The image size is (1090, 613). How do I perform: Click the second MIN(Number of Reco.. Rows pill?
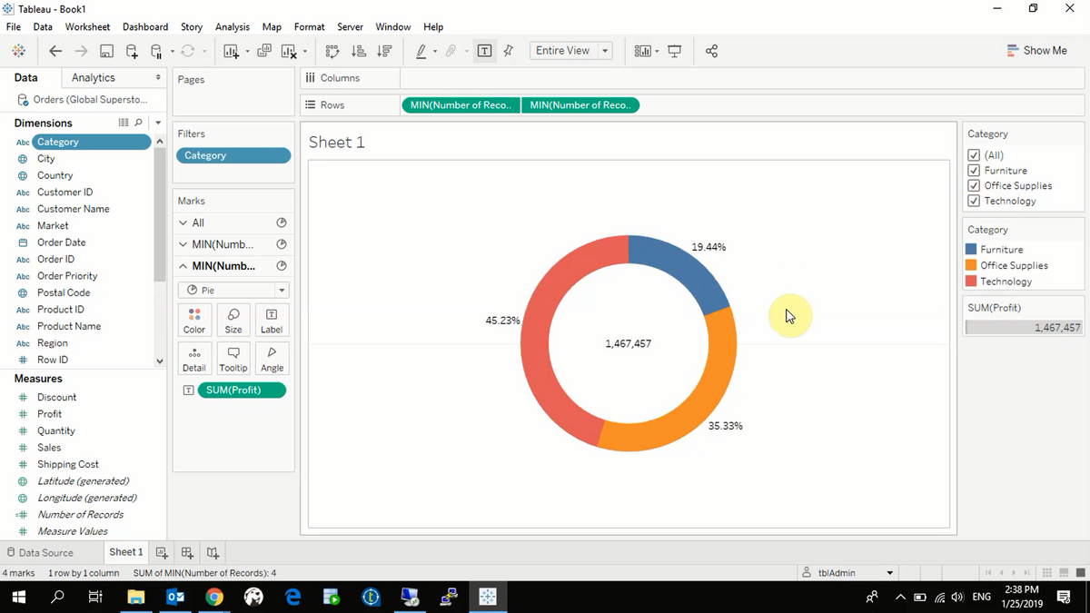coord(580,105)
